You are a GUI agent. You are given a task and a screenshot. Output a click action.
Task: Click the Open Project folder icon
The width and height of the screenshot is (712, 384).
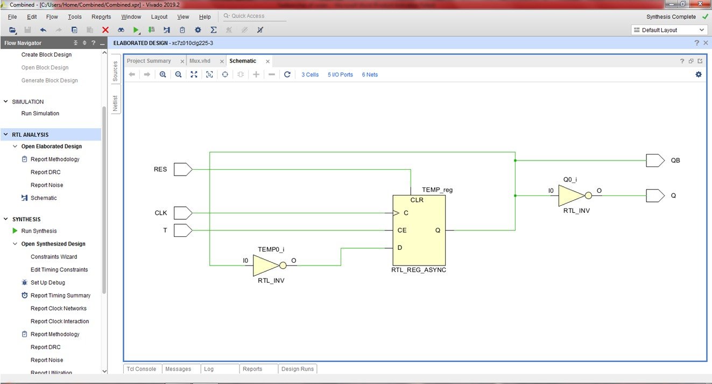pos(12,30)
